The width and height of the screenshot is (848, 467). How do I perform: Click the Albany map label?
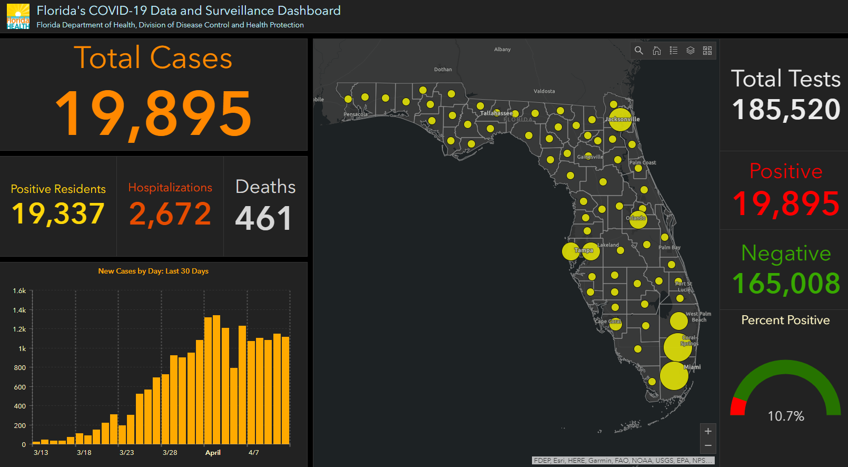[x=502, y=50]
